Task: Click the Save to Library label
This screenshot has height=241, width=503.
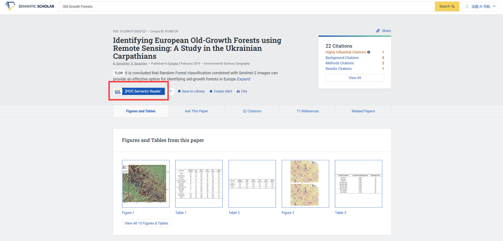Action: (x=193, y=91)
